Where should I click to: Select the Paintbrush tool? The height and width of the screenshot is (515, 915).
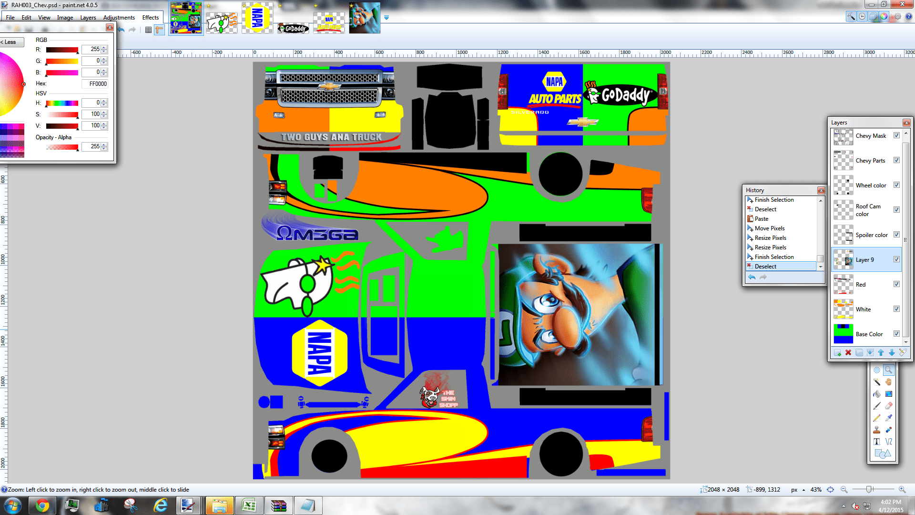click(876, 406)
